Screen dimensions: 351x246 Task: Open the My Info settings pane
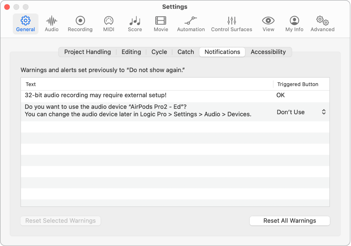click(294, 24)
